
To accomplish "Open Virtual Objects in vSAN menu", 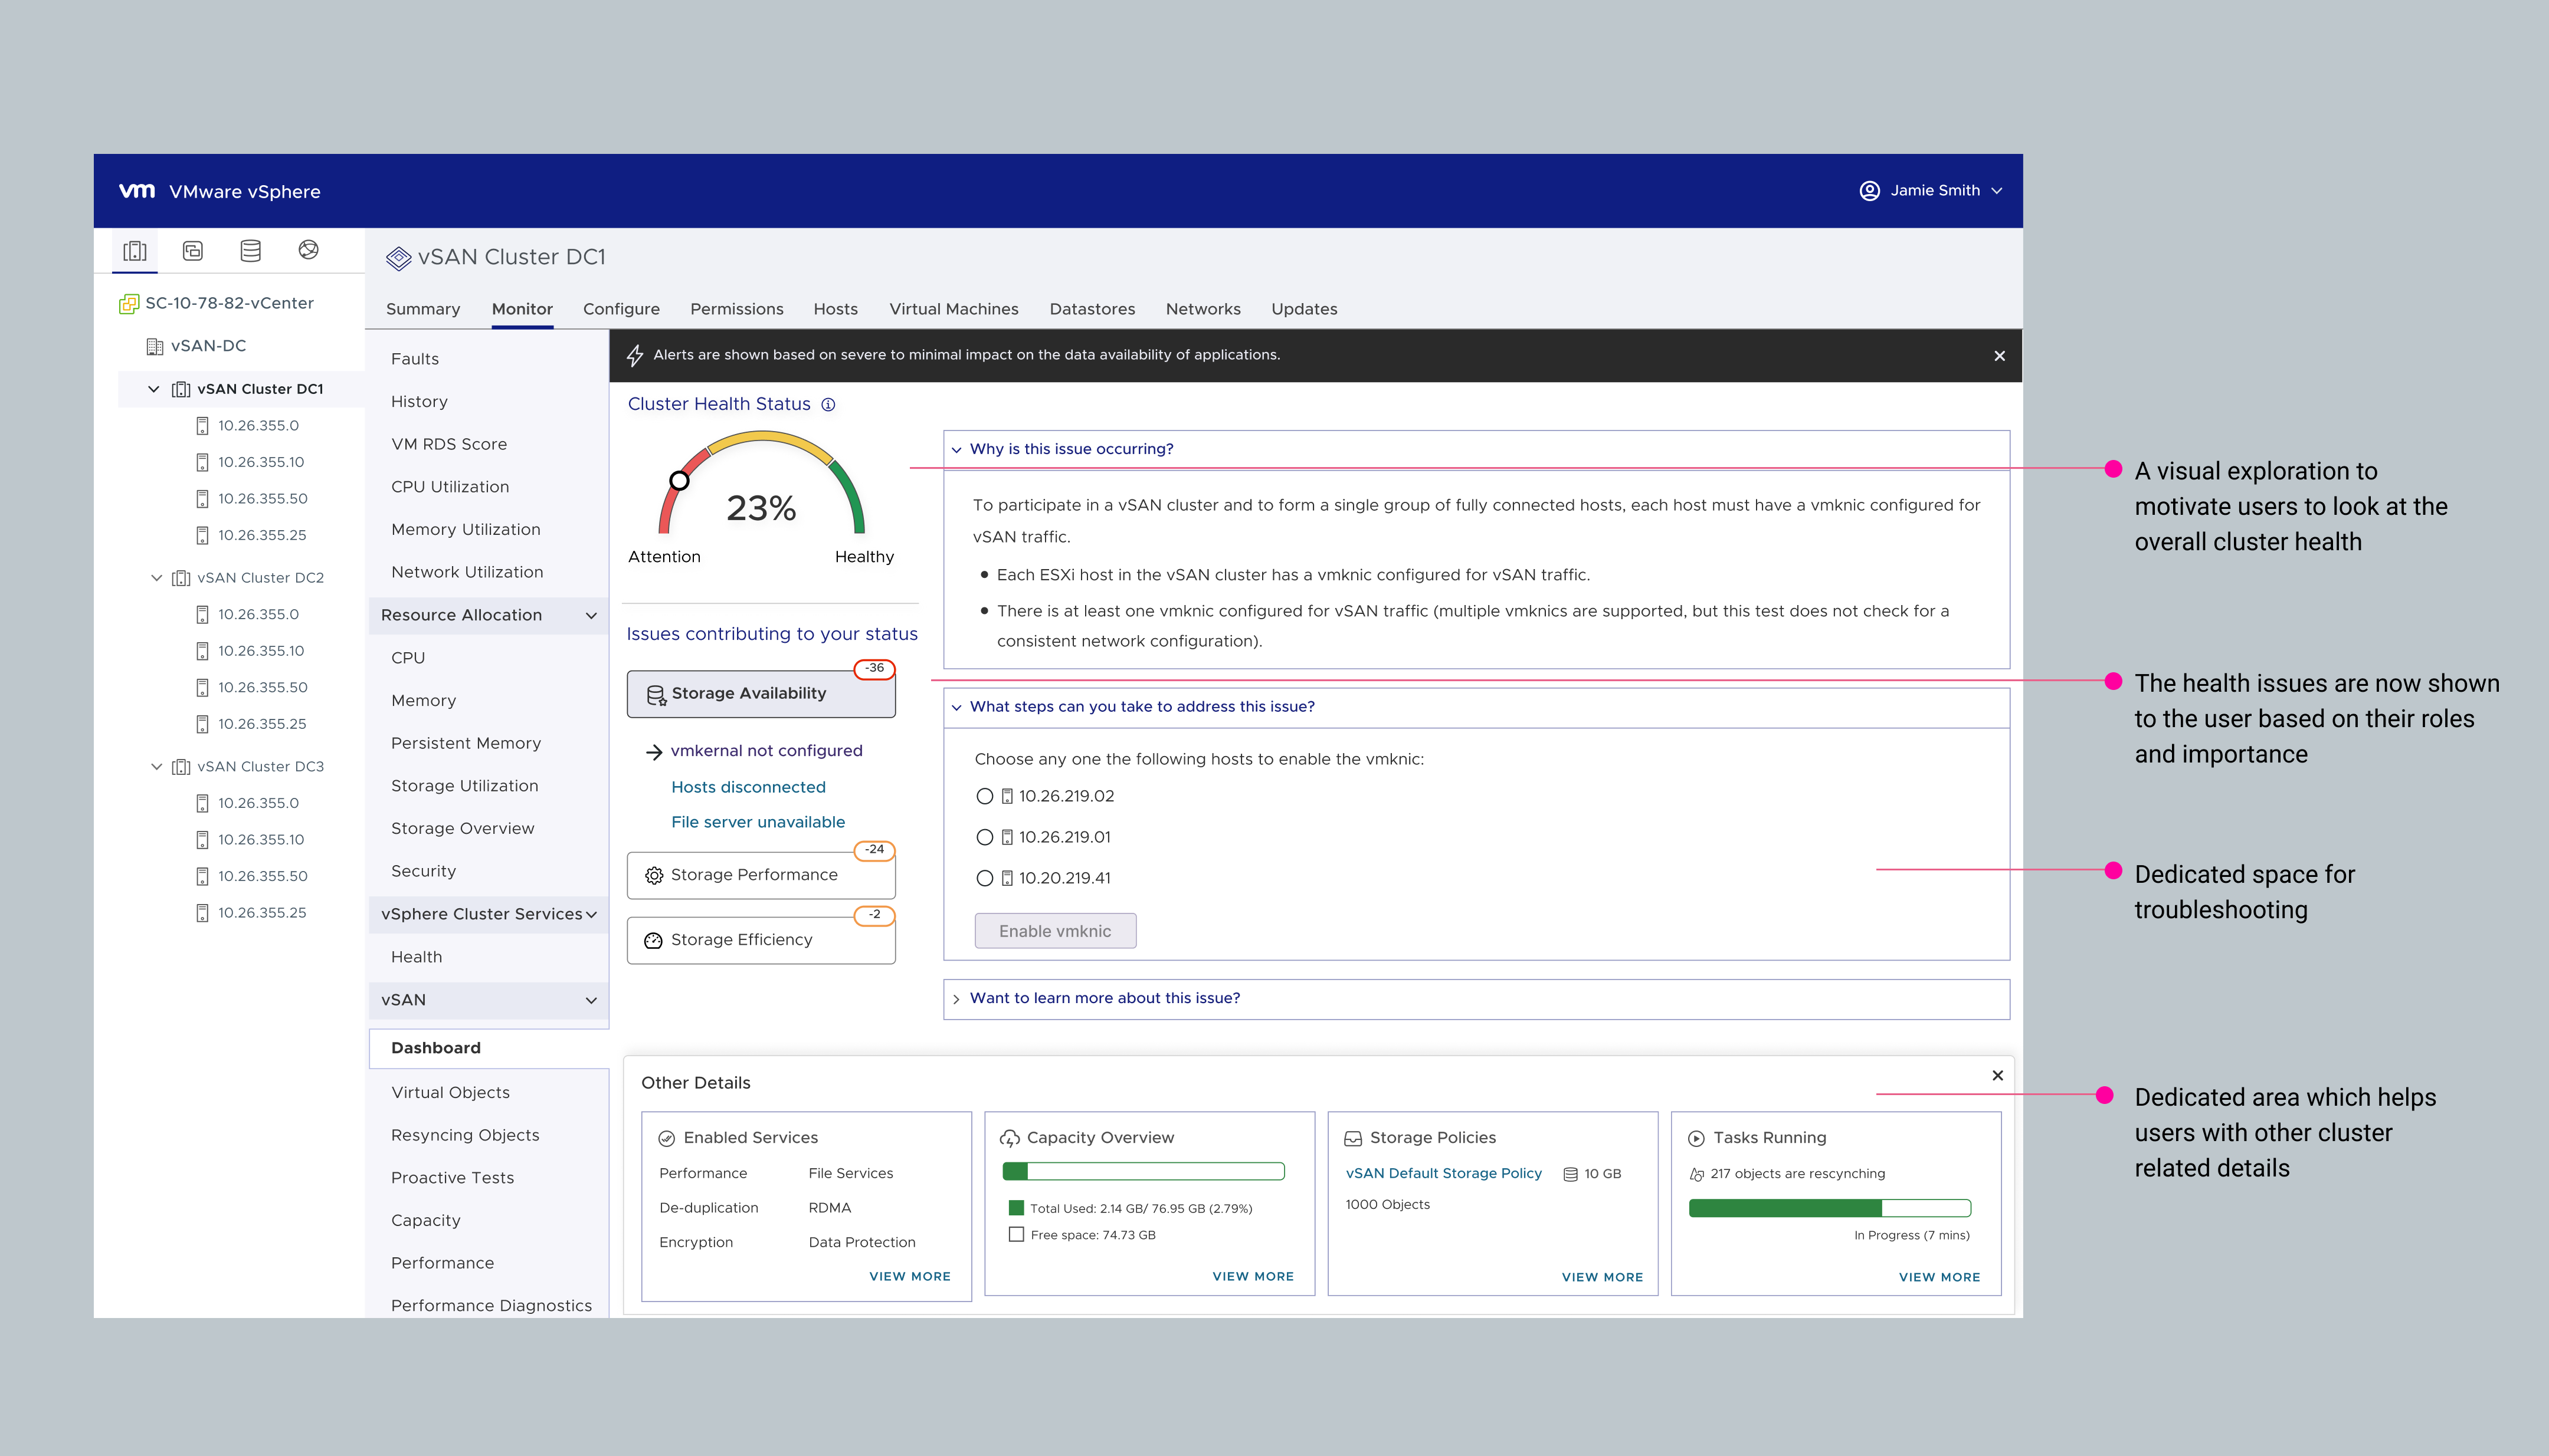I will [x=450, y=1093].
